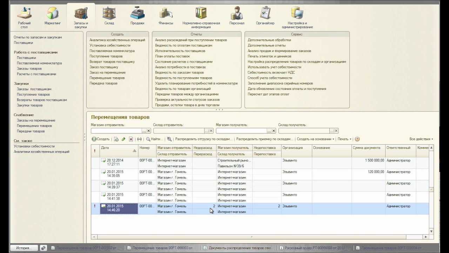Clear the Склад отправитель filter field
The height and width of the screenshot is (253, 449).
[211, 131]
